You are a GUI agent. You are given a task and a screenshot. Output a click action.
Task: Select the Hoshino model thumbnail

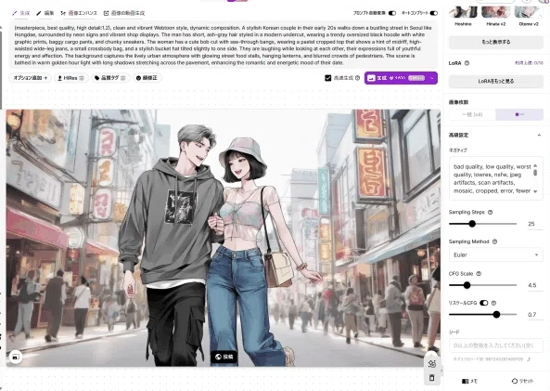pos(463,13)
